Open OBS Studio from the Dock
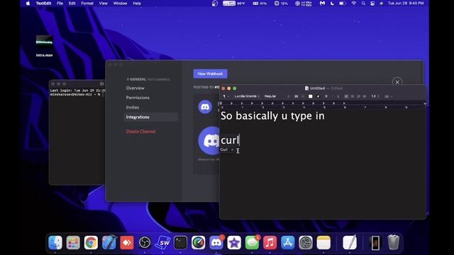The image size is (454, 255). coord(145,242)
